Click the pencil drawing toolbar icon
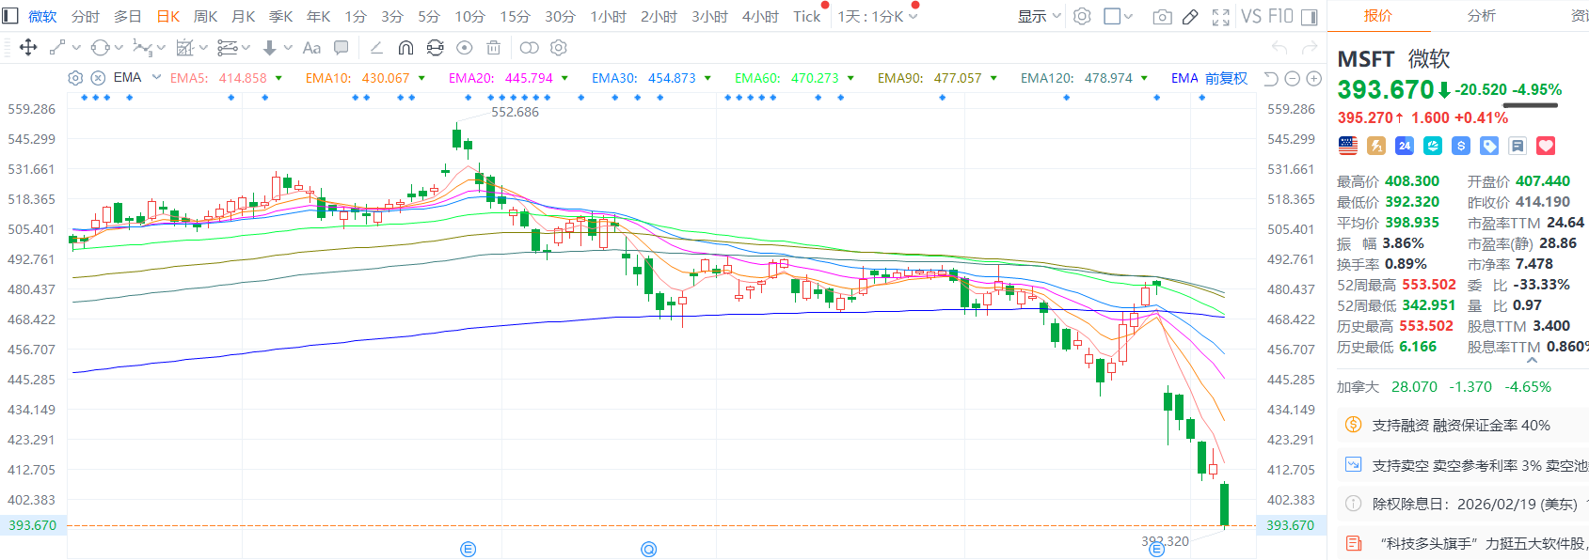Screen dimensions: 1589x560 [x=1190, y=17]
